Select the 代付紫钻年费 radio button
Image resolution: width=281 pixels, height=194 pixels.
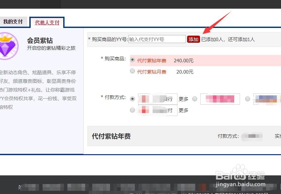[x=132, y=59]
